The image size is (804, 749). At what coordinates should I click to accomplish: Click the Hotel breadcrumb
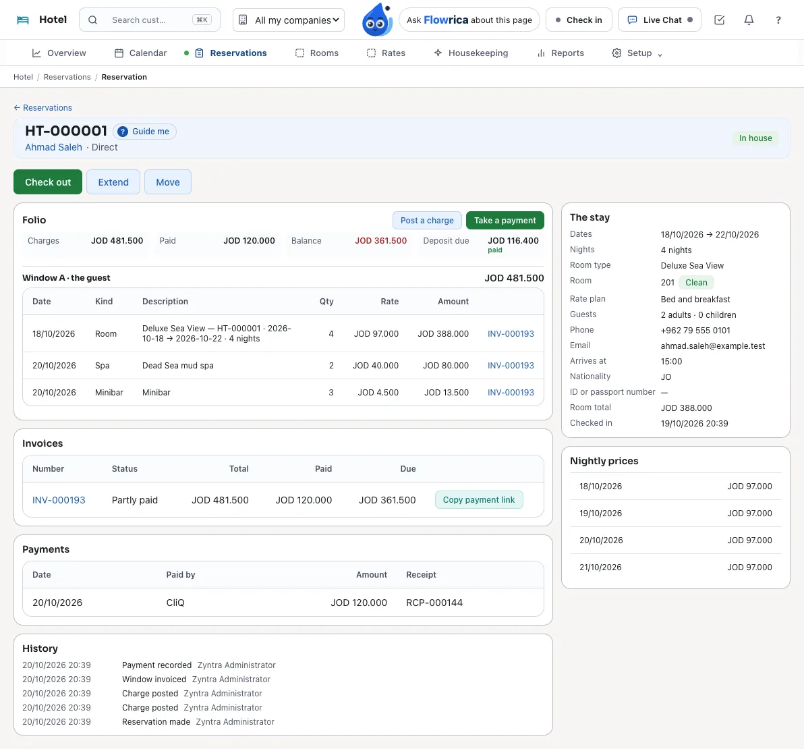click(23, 77)
